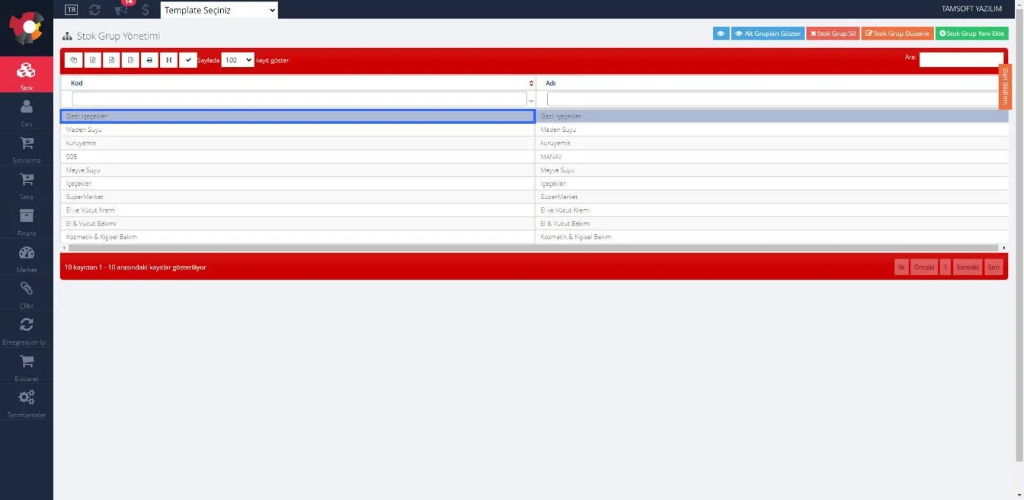Screen dimensions: 1024x500
Task: Click the Stok Grup Yeni Ekle button
Action: click(x=972, y=33)
